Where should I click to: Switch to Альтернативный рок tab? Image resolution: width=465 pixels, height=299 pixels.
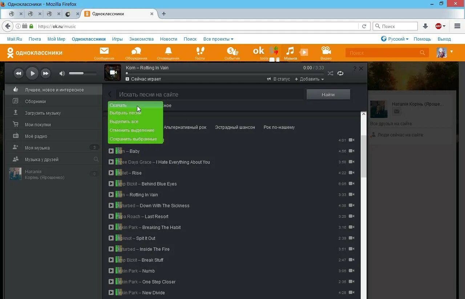pyautogui.click(x=185, y=127)
